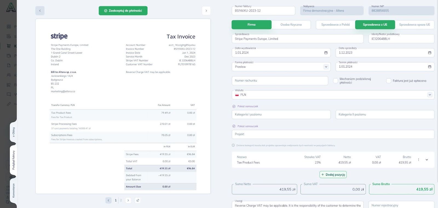Click the info icon near Zmiana kategorii note
The image size is (438, 208).
(233, 145)
